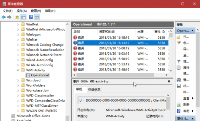
Task: Select the event at 2018/01/30 15:48:19
Action: [121, 70]
